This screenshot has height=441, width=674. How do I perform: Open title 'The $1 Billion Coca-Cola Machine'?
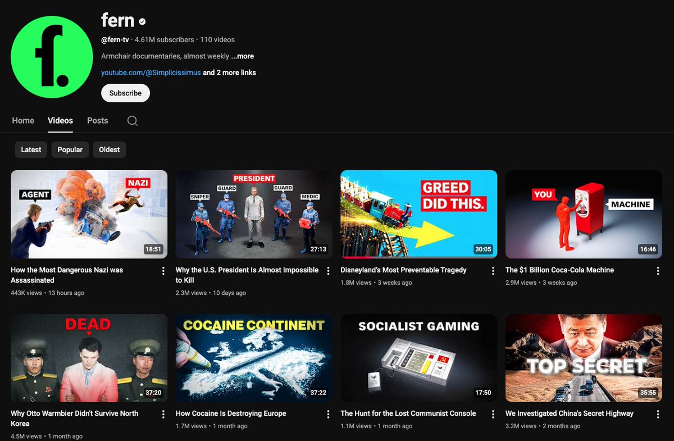coord(559,270)
